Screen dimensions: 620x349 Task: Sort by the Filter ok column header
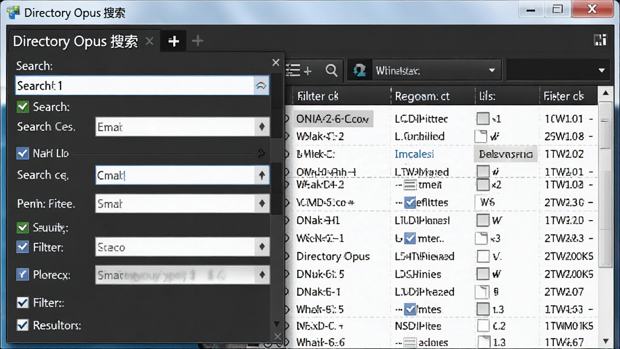click(x=317, y=96)
